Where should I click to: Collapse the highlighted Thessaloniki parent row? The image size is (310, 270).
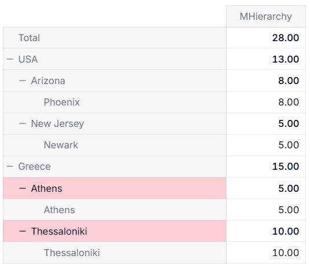click(x=23, y=231)
